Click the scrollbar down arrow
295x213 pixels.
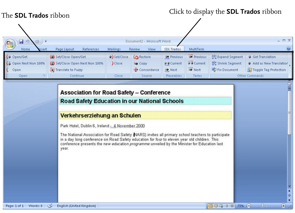point(289,186)
